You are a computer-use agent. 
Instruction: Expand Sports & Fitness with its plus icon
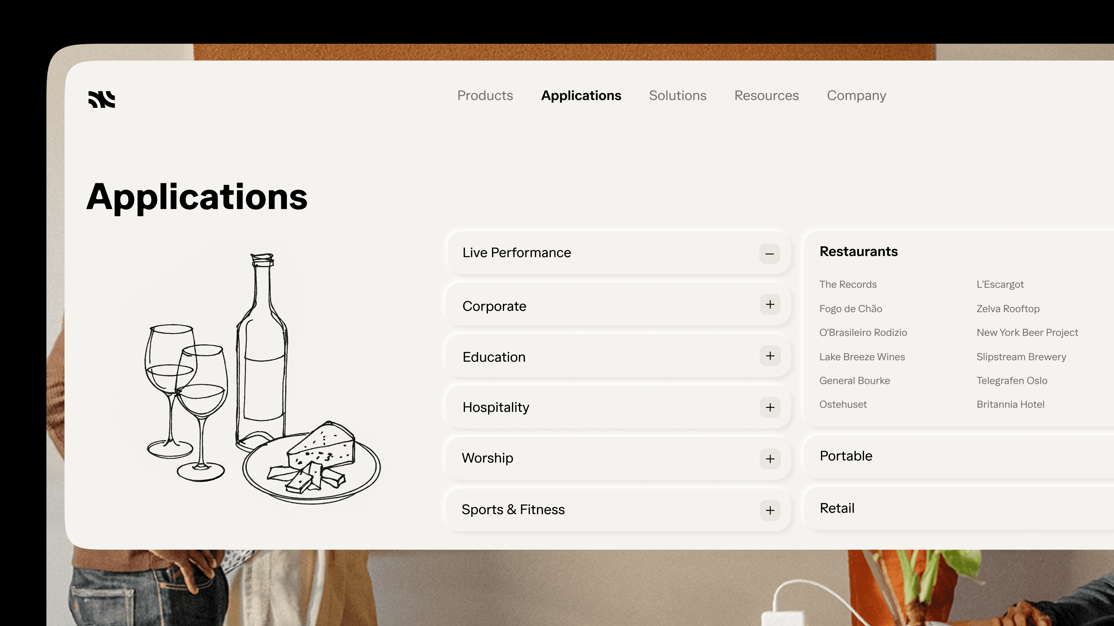click(770, 510)
